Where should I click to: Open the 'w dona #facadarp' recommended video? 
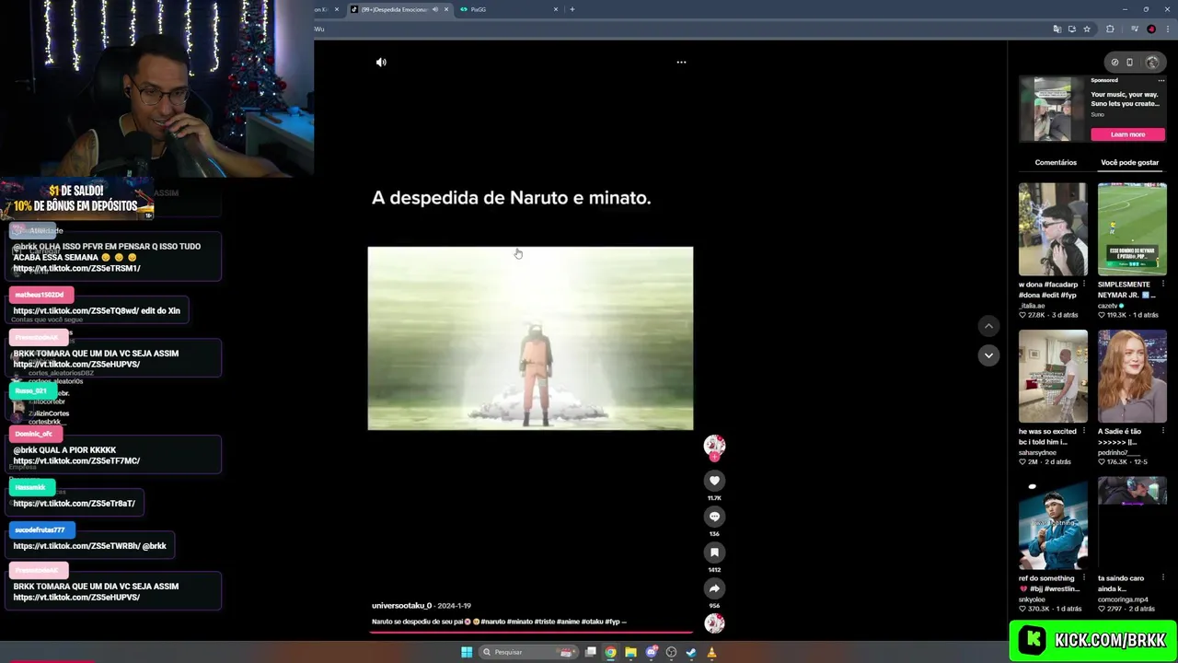coord(1053,229)
